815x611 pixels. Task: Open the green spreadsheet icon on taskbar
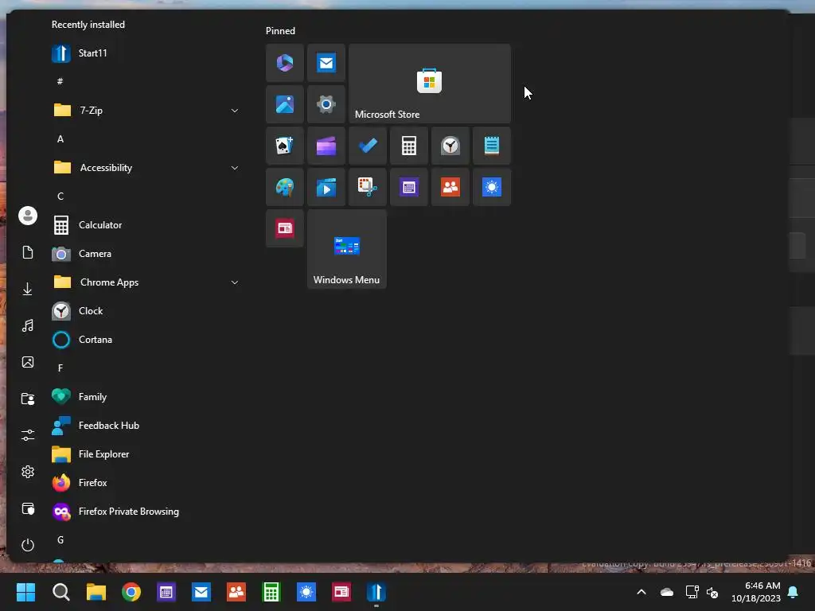tap(271, 592)
